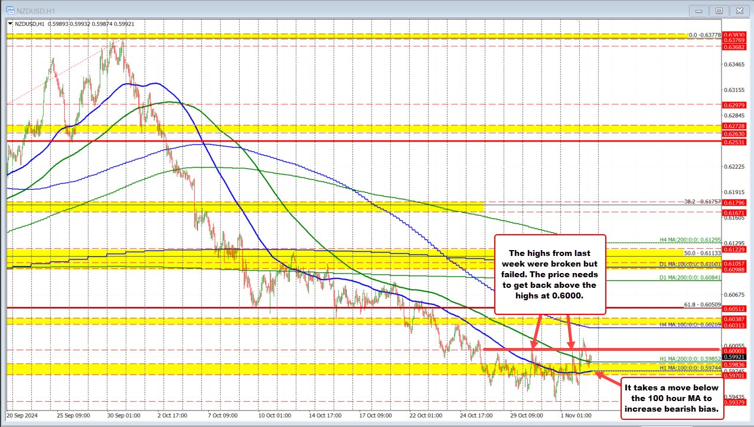Select the red 0.60001 price label on the axis
This screenshot has width=754, height=427.
(734, 350)
